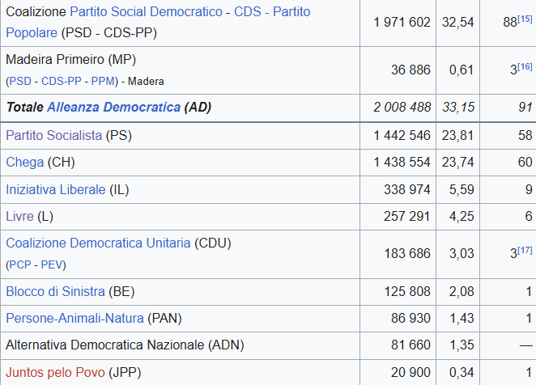Open the Coalizione Democratica Unitaria link
Viewport: 536px width, 385px height.
[99, 243]
